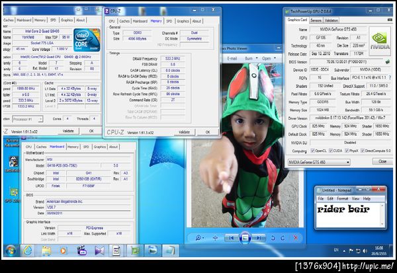This screenshot has width=397, height=273.
Task: Click the green BIOS save chip icon in GPU-Z
Action: 387,61
